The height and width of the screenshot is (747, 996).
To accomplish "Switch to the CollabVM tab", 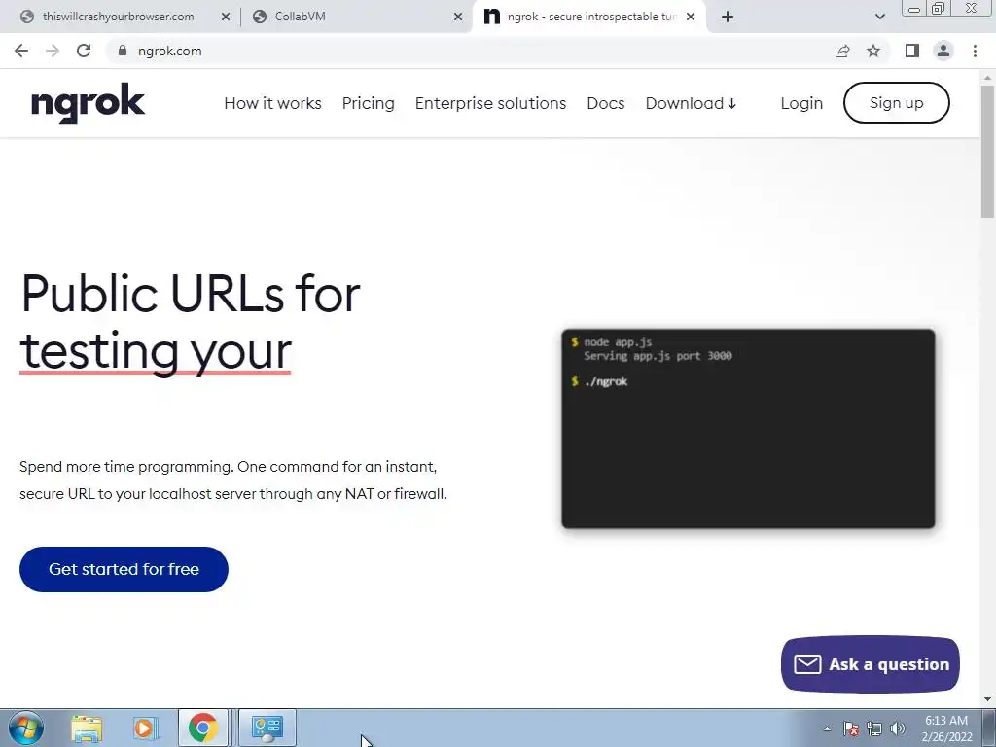I will [x=356, y=17].
